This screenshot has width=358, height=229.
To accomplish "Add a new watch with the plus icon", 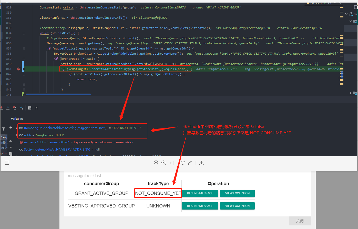I will [11, 127].
